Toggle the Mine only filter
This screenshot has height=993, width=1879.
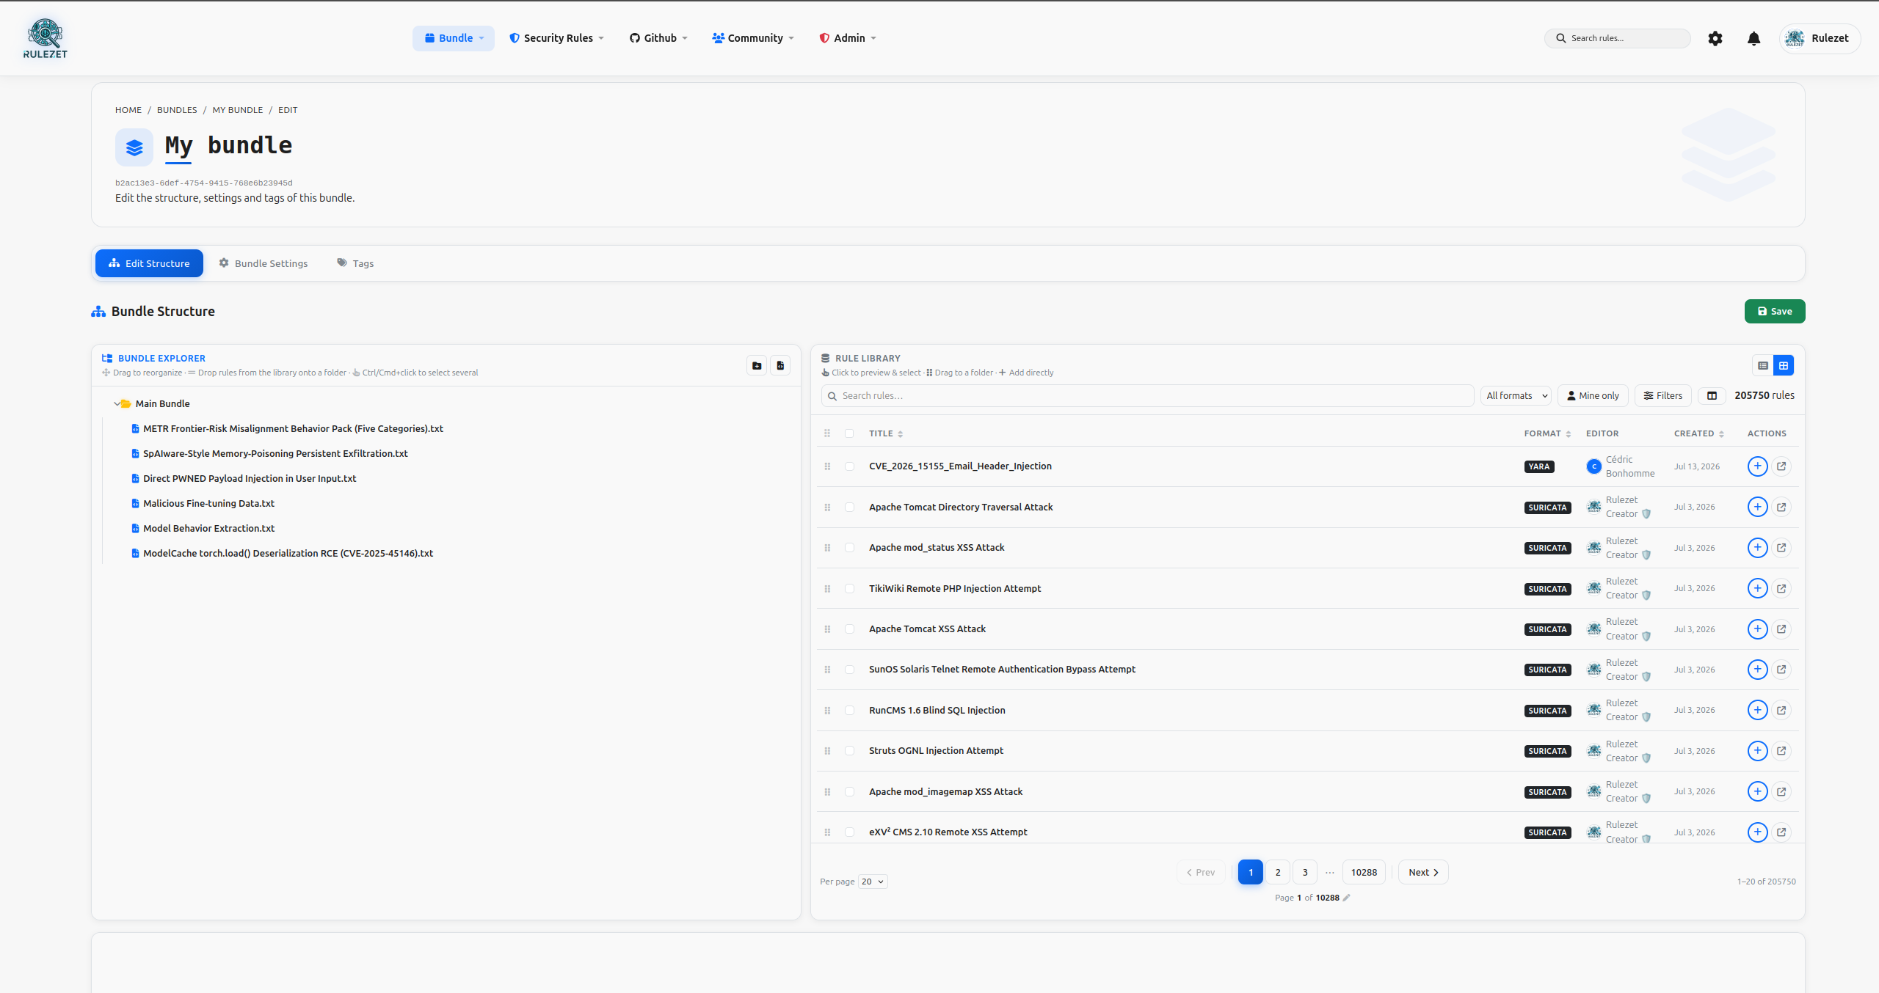(x=1593, y=395)
